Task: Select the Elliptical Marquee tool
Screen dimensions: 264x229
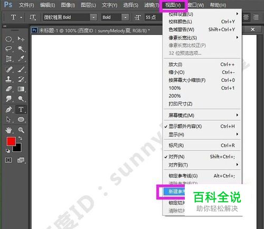Action: coord(8,39)
